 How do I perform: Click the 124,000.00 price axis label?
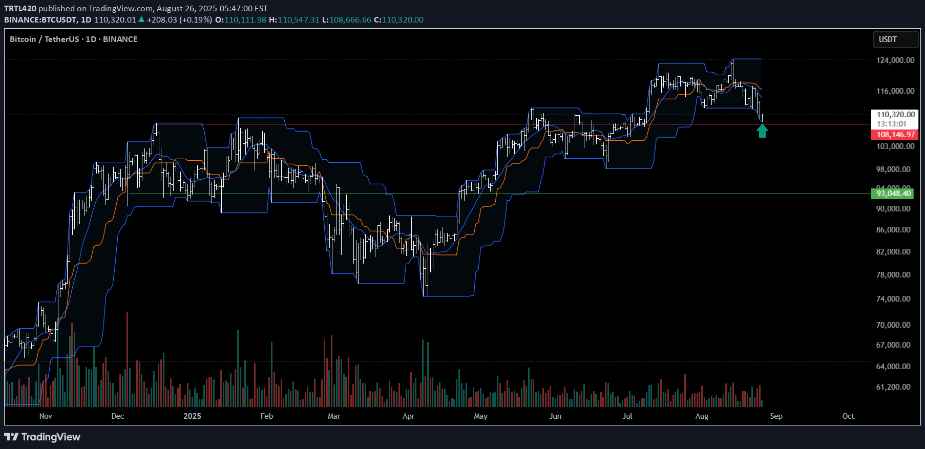tap(895, 60)
